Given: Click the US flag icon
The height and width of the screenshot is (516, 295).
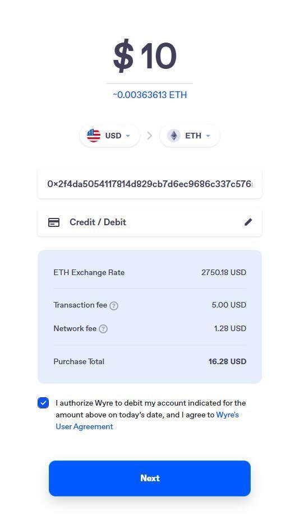Looking at the screenshot, I should coord(94,136).
